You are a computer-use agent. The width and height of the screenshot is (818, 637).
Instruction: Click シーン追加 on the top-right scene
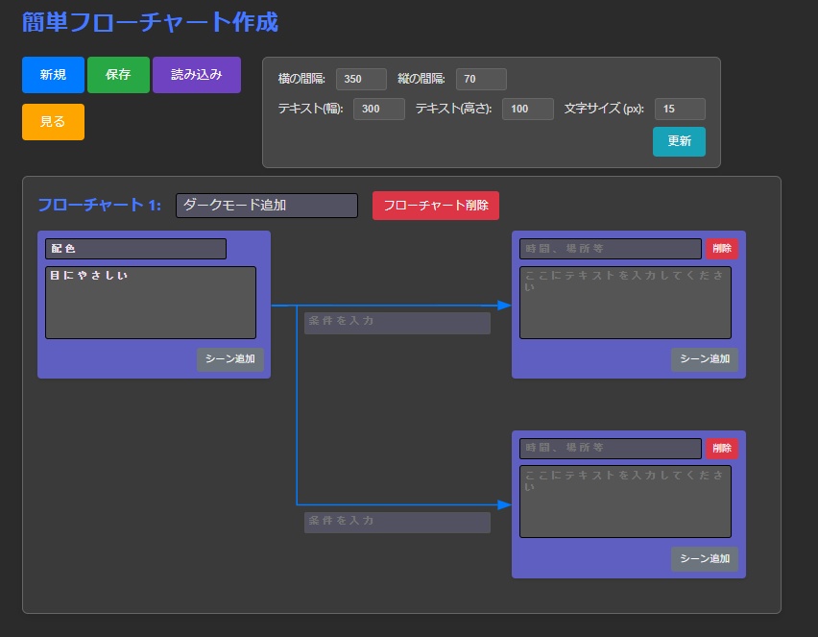[x=705, y=359]
